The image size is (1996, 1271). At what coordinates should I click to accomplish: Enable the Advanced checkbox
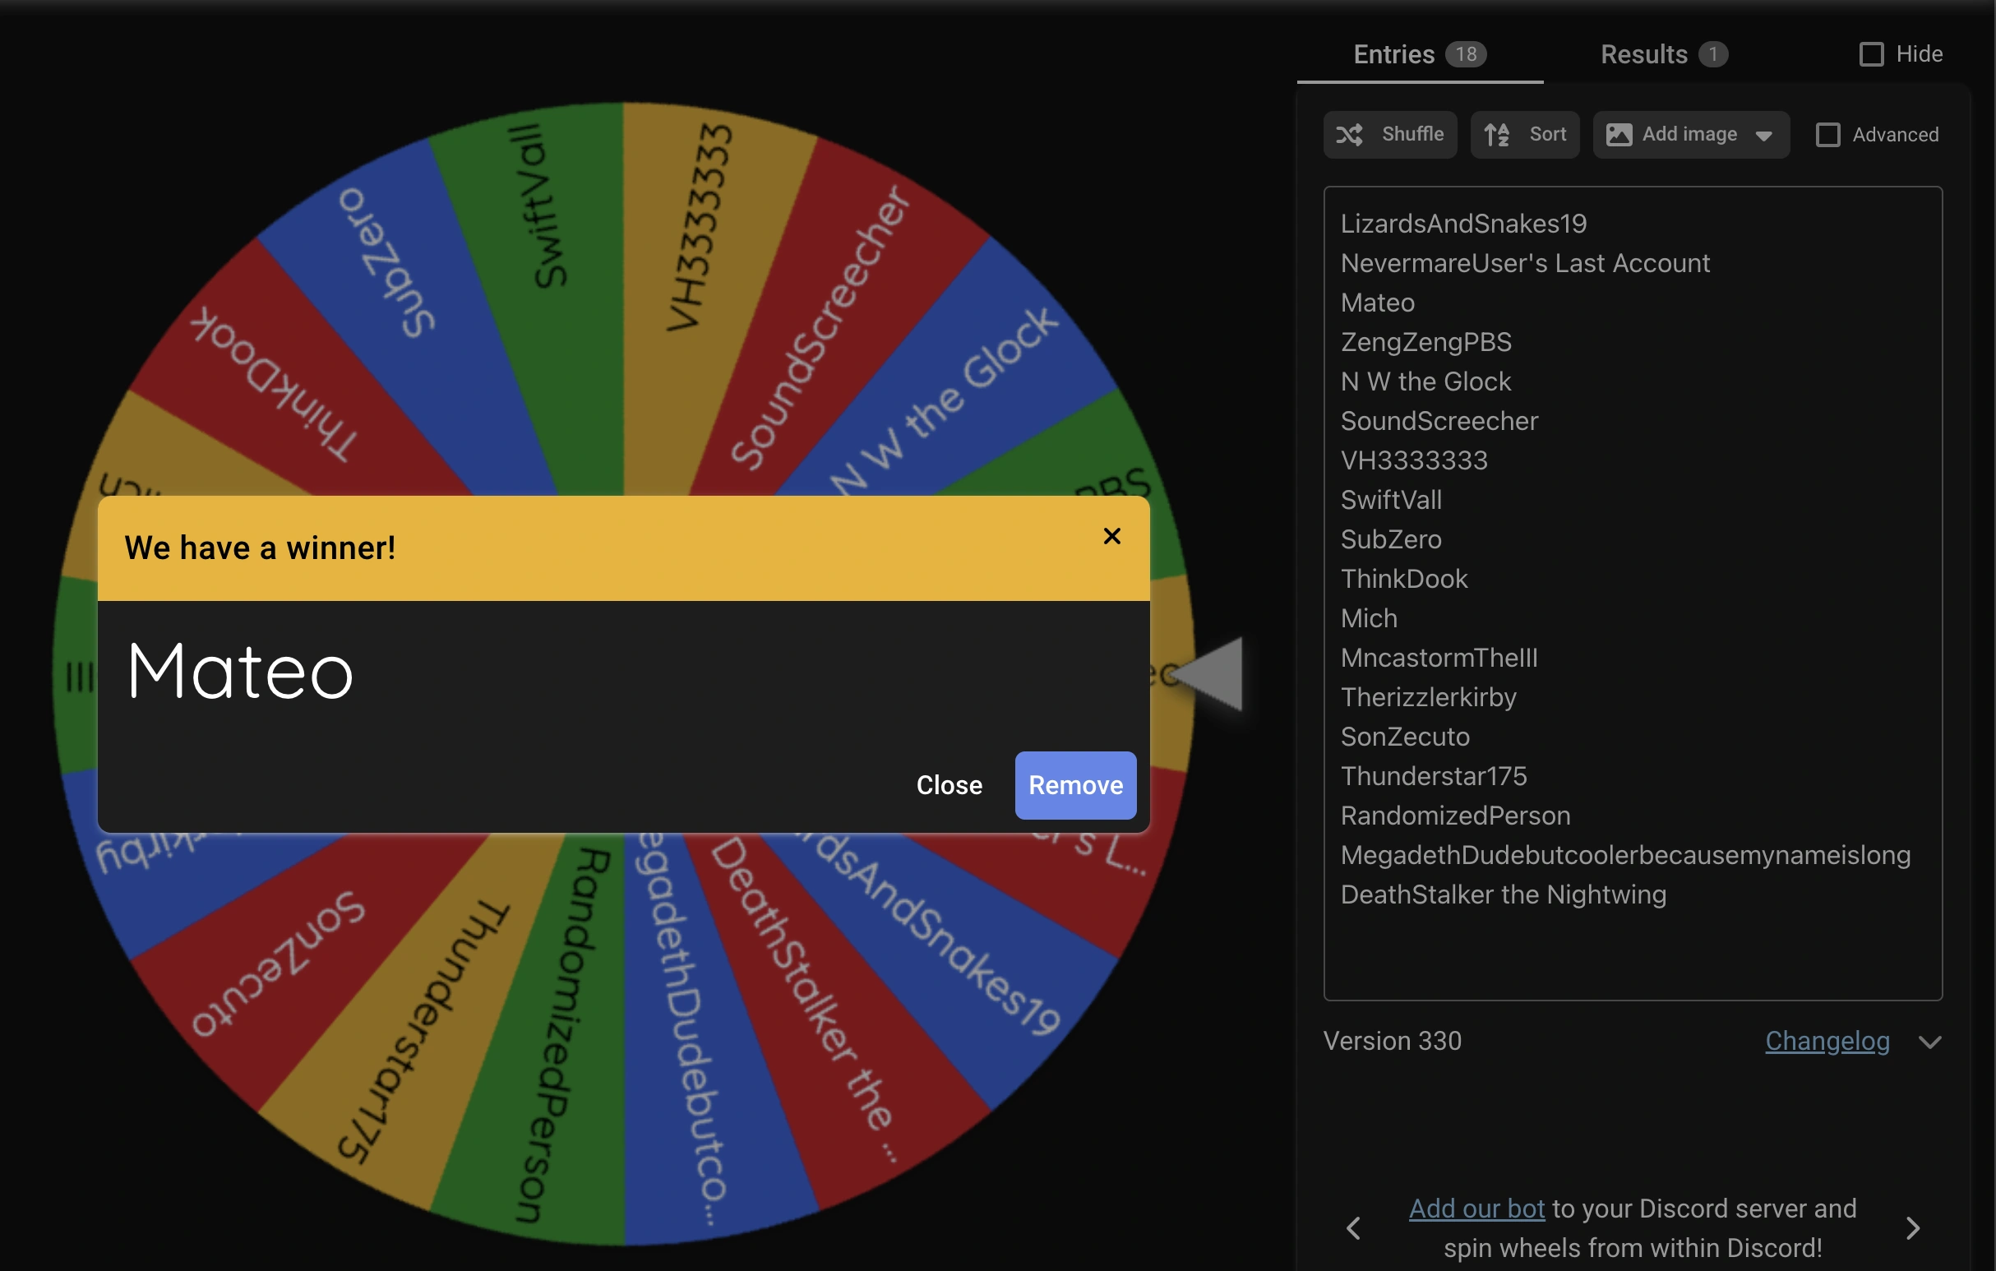tap(1827, 134)
